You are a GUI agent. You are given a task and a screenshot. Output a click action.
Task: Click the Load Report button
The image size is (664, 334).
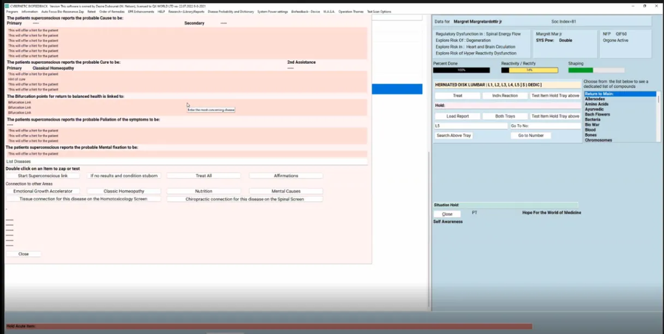[x=457, y=117]
